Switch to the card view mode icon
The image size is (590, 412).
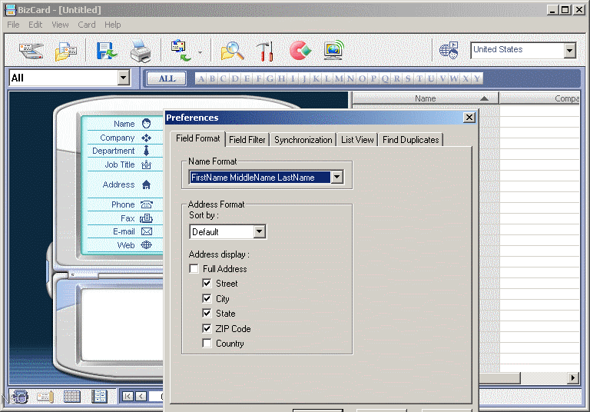click(19, 396)
